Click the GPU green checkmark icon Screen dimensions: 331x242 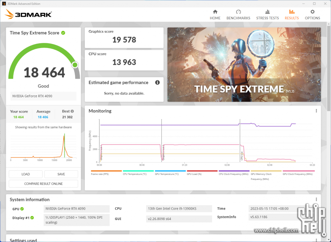point(22,209)
